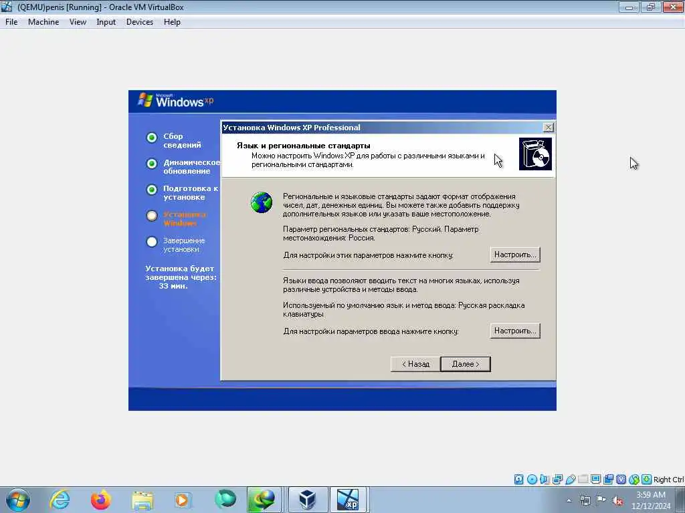
Task: Open the Devices menu
Action: [139, 22]
